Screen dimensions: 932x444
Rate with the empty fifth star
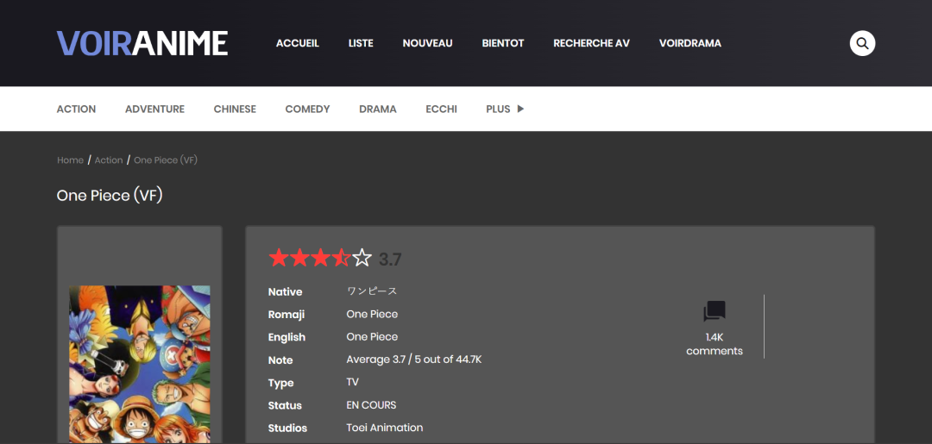tap(362, 258)
